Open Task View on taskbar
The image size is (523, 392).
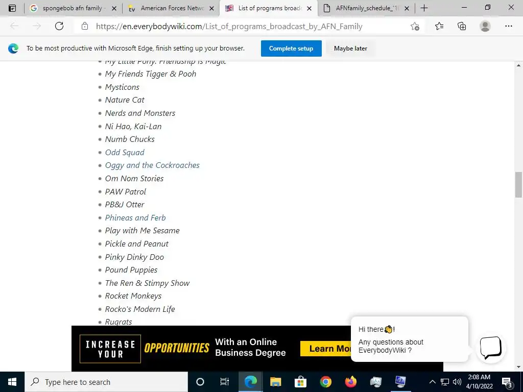[225, 382]
